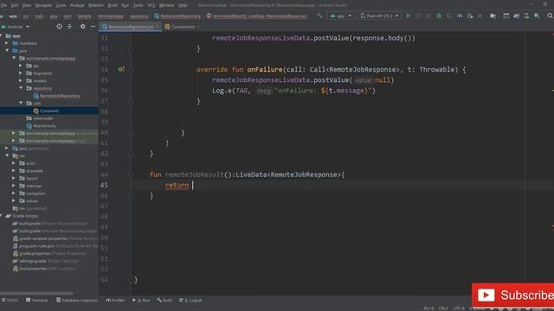Image resolution: width=554 pixels, height=311 pixels.
Task: Click the Project panel horizontal scrollbar
Action: 36,293
